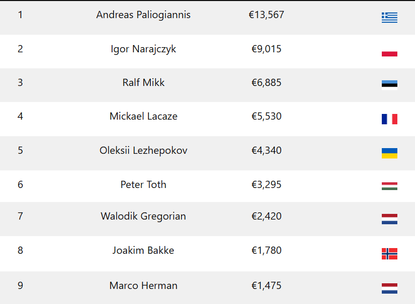This screenshot has width=415, height=304.
Task: Click the Hungarian flag icon
Action: (389, 186)
